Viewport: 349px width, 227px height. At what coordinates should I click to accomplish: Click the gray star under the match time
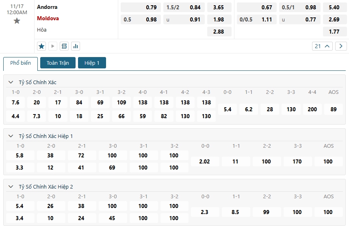[x=17, y=21]
